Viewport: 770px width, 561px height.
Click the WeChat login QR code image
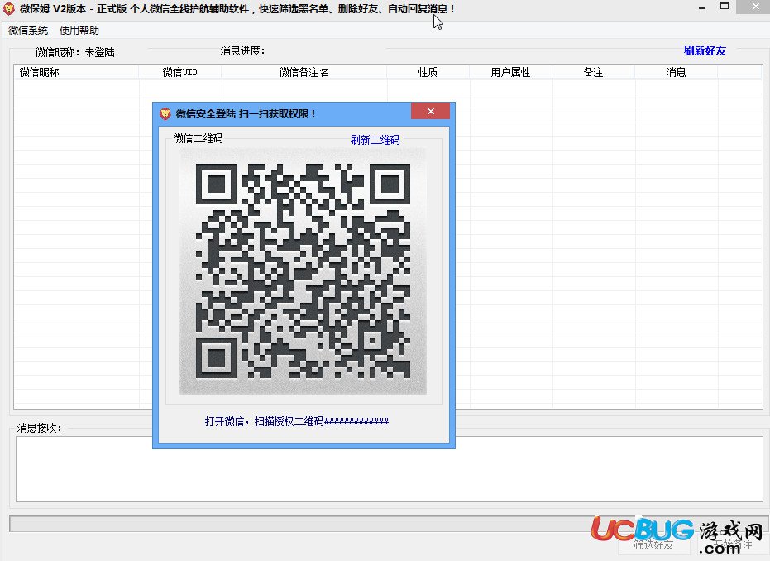point(303,271)
